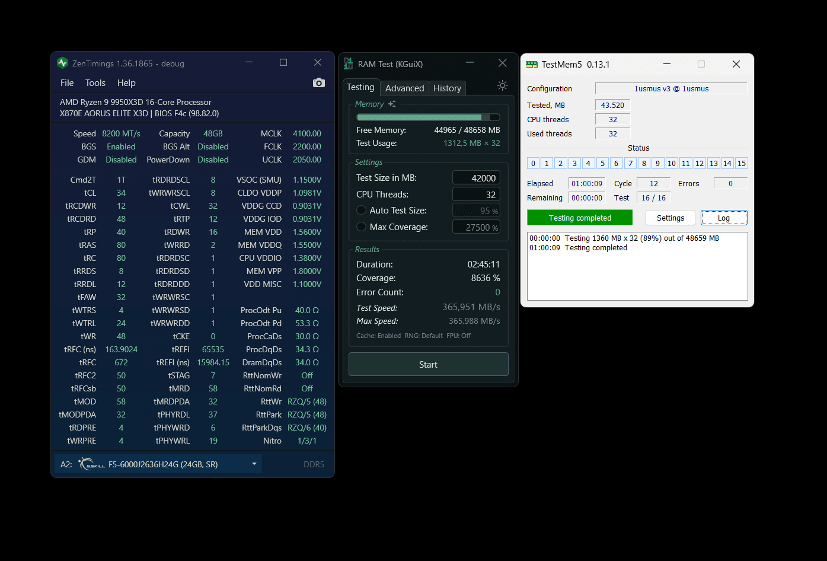Click the TestMem5 log text area
Screen dimensions: 827x561
click(x=637, y=266)
